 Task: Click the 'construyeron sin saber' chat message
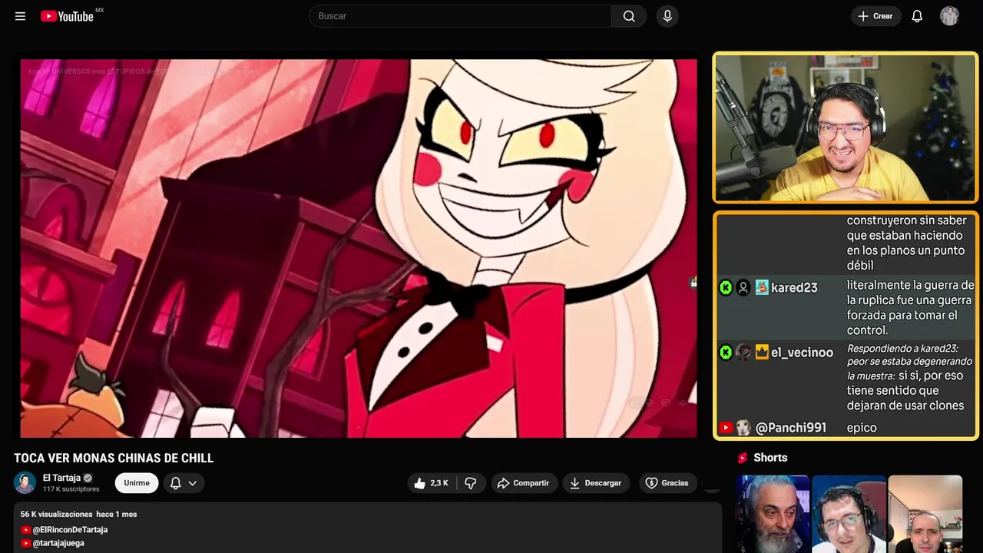pos(906,243)
